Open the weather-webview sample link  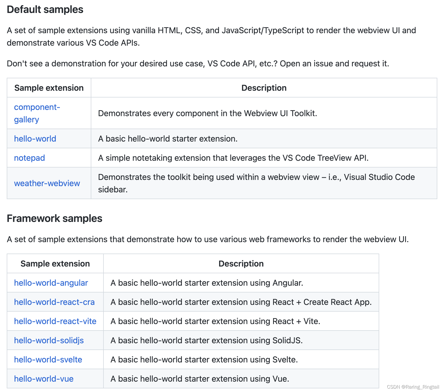47,183
